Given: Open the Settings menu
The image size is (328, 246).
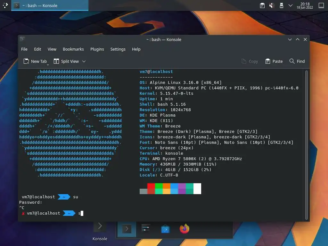Looking at the screenshot, I should click(x=118, y=49).
